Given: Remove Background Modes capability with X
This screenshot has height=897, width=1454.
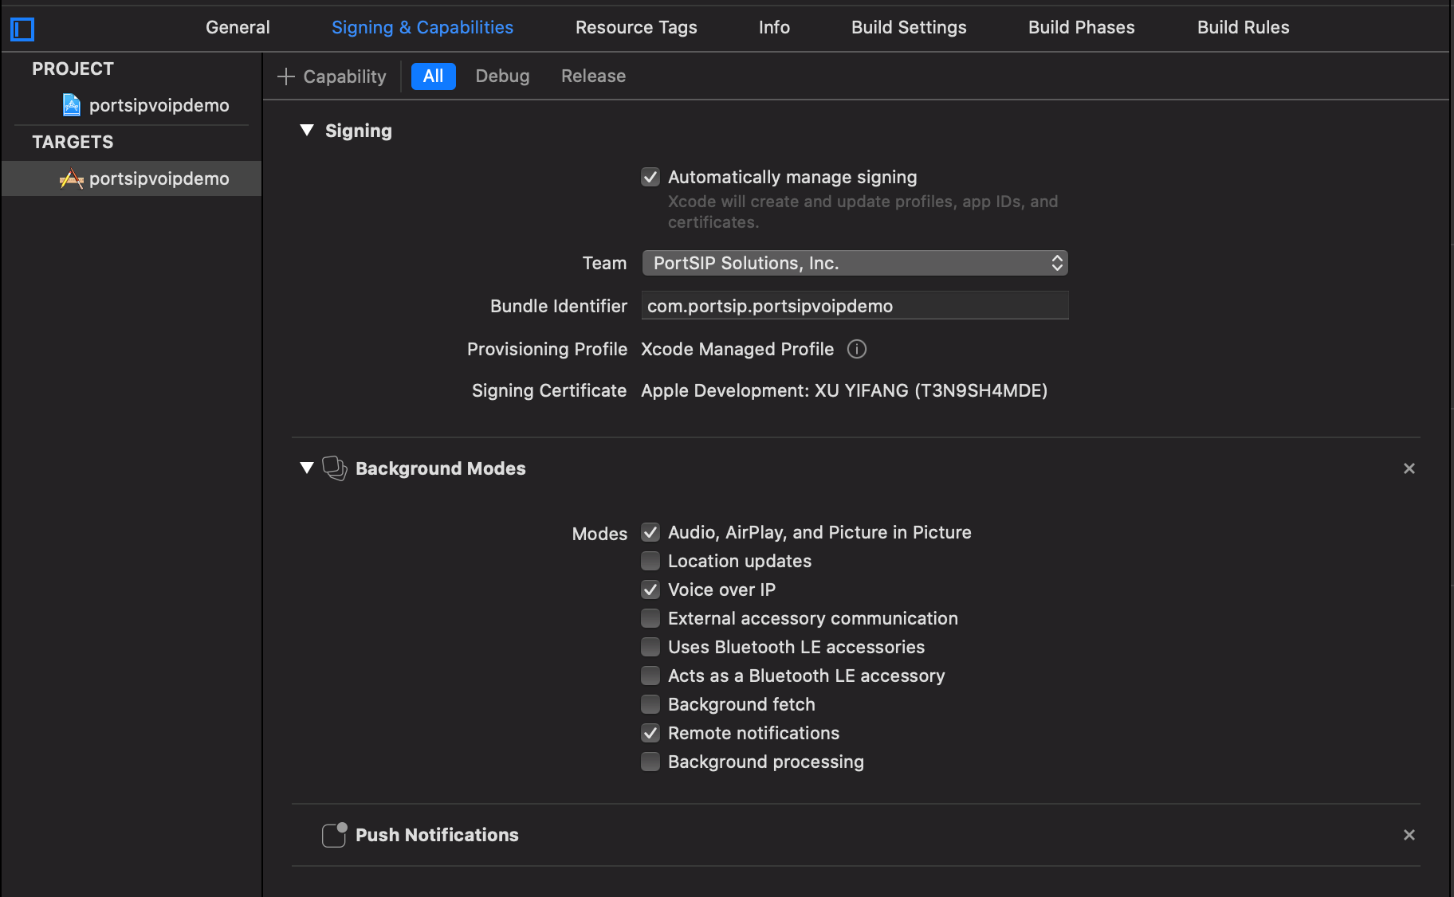Looking at the screenshot, I should [x=1409, y=468].
